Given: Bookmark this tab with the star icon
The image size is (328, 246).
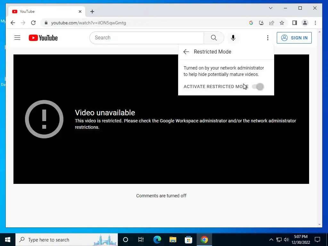Looking at the screenshot, I should (282, 23).
